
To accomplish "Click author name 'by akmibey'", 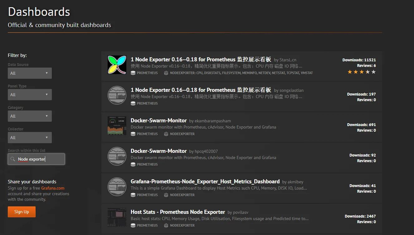I will (x=293, y=182).
